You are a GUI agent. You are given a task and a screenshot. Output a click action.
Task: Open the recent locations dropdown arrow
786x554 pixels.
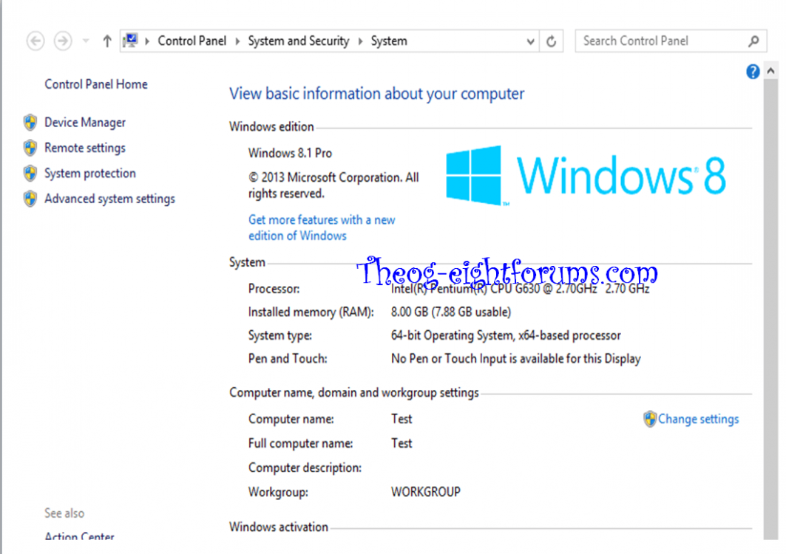[x=86, y=41]
